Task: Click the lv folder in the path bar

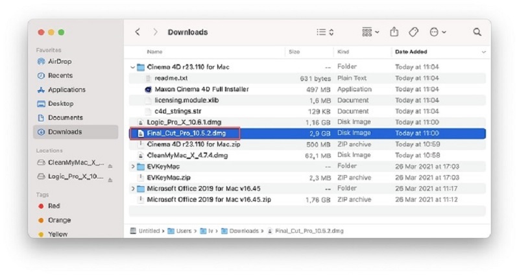Action: pos(210,231)
